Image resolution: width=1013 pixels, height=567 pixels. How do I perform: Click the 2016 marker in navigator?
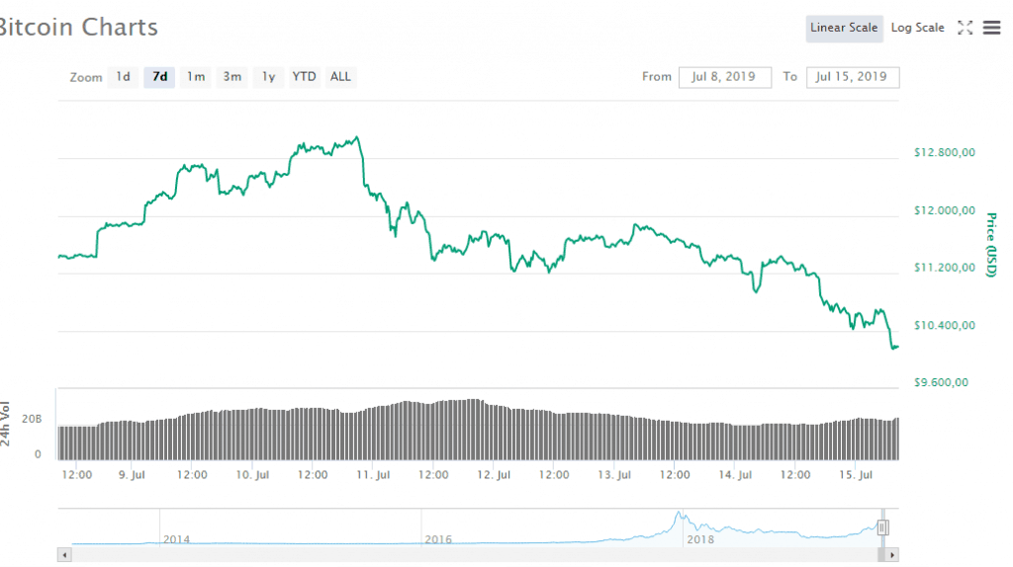[438, 539]
